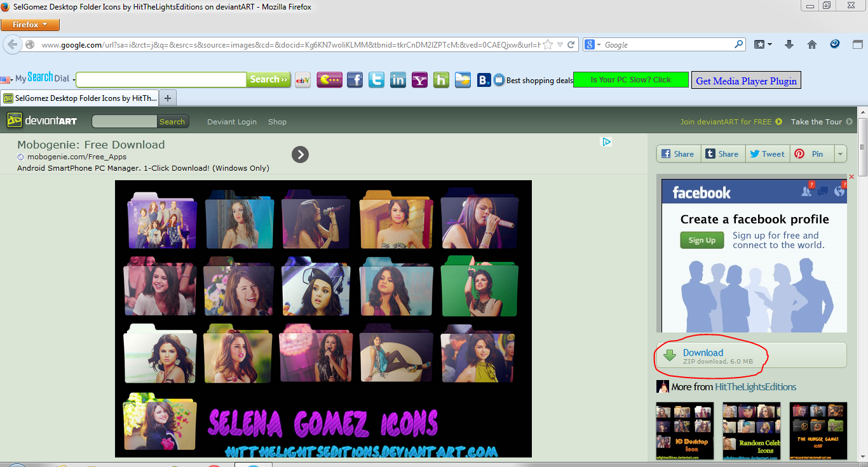
Task: Click the eBay icon in MySearchDial toolbar
Action: click(303, 80)
